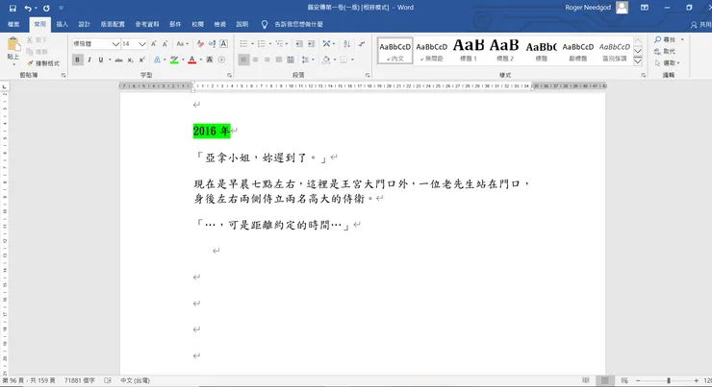Screen dimensions: 712x387
Task: Toggle Align Left for the paragraph
Action: tap(243, 60)
